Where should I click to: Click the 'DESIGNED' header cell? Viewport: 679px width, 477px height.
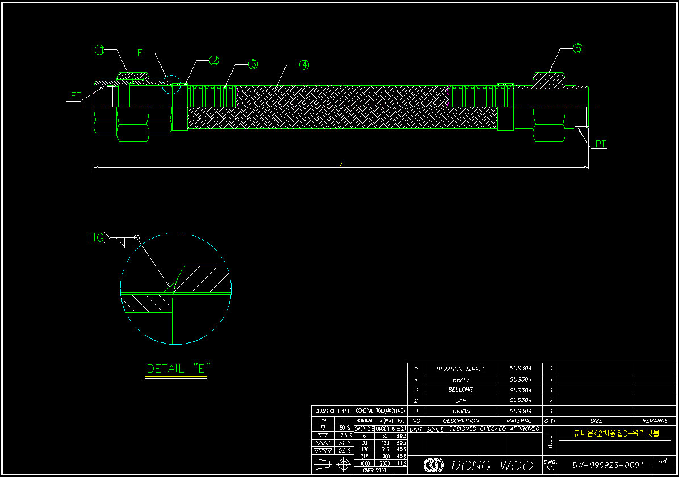[462, 429]
